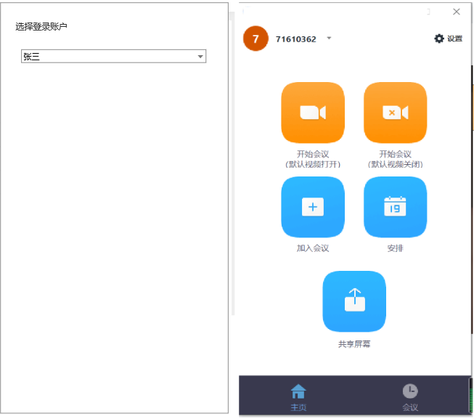
Task: Click the 设置 settings label
Action: pos(454,38)
